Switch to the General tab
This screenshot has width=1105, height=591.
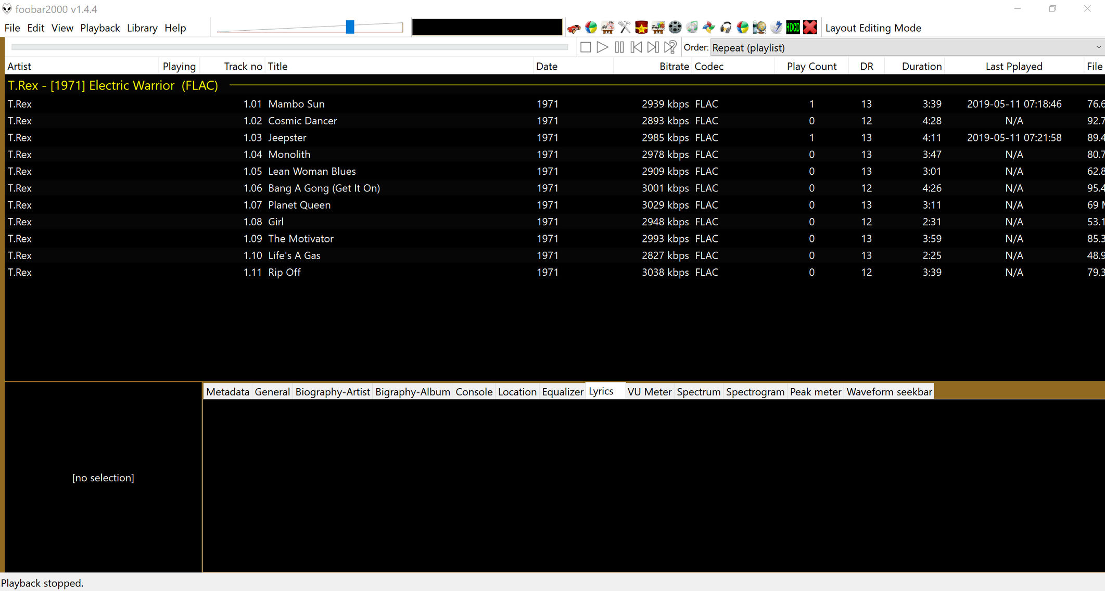coord(272,392)
